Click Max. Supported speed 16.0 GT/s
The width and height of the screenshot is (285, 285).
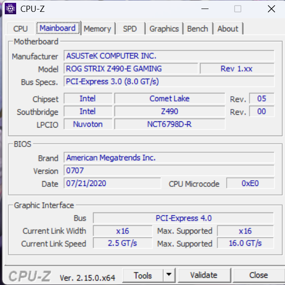[245, 243]
